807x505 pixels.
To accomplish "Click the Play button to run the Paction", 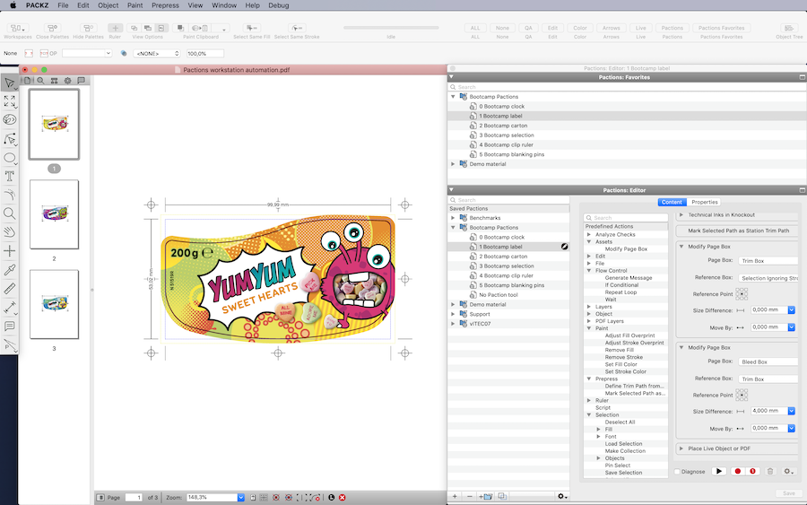I will 719,471.
